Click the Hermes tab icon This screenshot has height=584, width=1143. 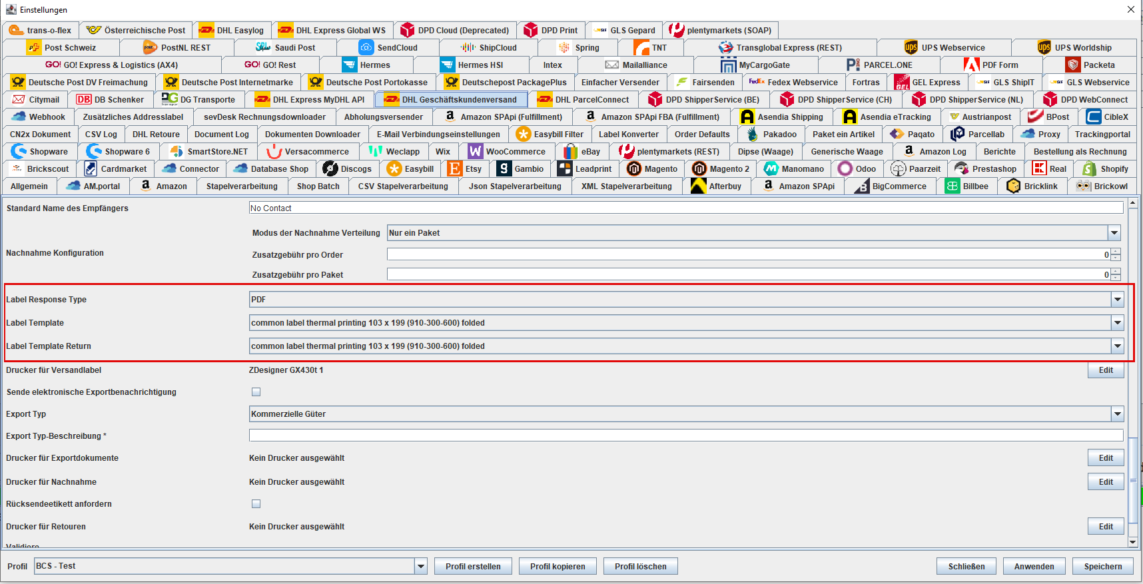pyautogui.click(x=350, y=65)
